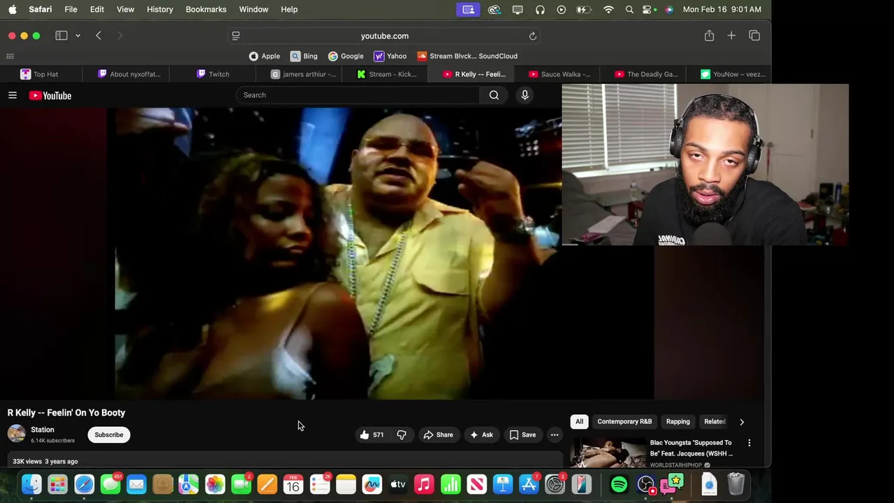894x503 pixels.
Task: Click inside the YouTube search field
Action: tap(358, 95)
